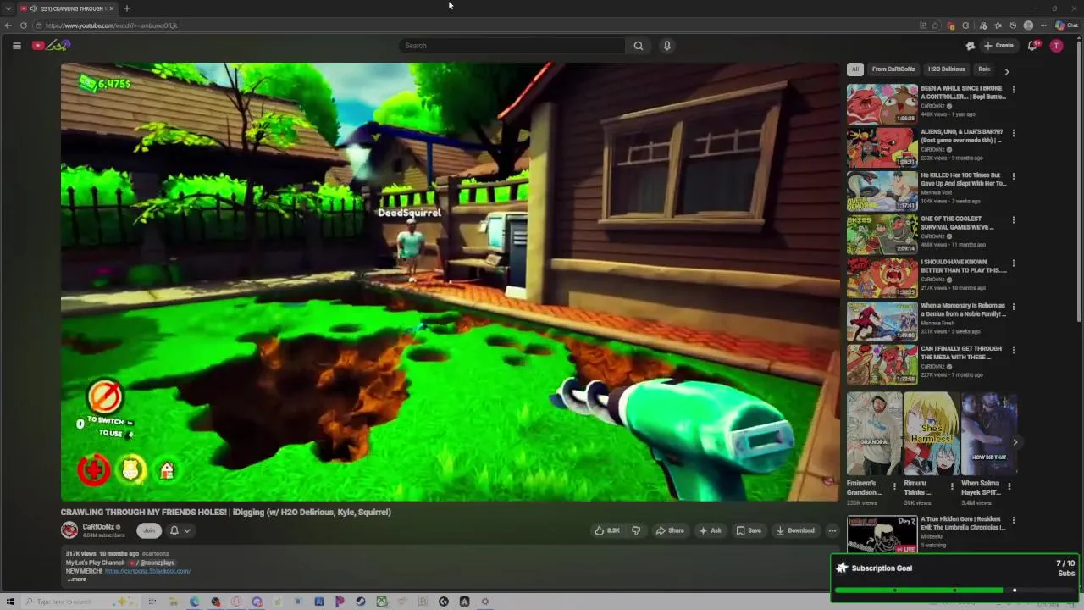Viewport: 1084px width, 610px height.
Task: Open the Eminem's Grandson short
Action: tap(874, 434)
